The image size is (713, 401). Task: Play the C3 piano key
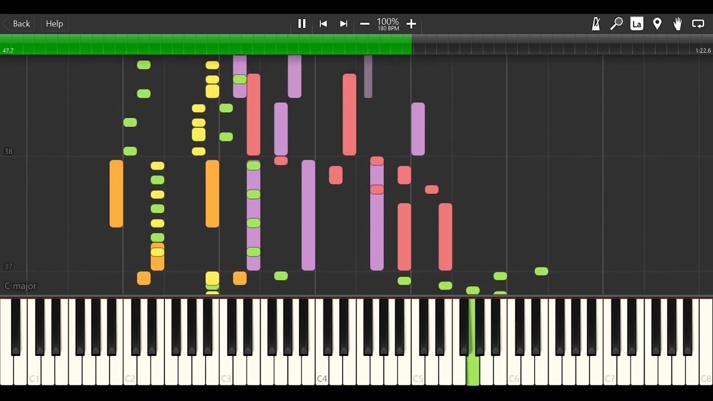[226, 370]
